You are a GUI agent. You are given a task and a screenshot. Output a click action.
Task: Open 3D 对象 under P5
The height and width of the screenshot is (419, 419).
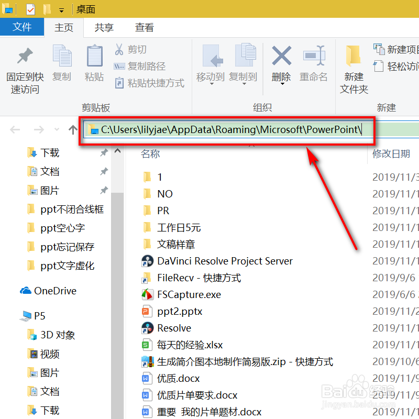[x=51, y=335]
